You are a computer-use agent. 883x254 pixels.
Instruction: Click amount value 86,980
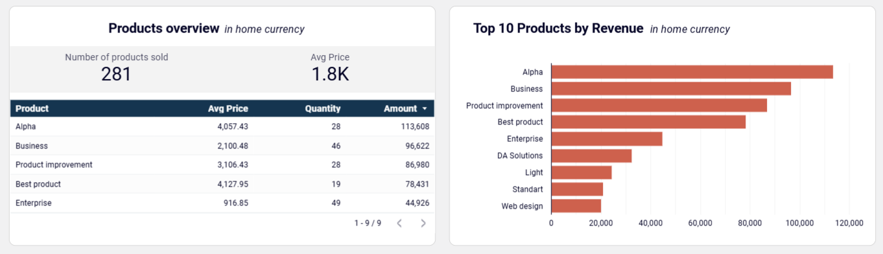click(417, 165)
